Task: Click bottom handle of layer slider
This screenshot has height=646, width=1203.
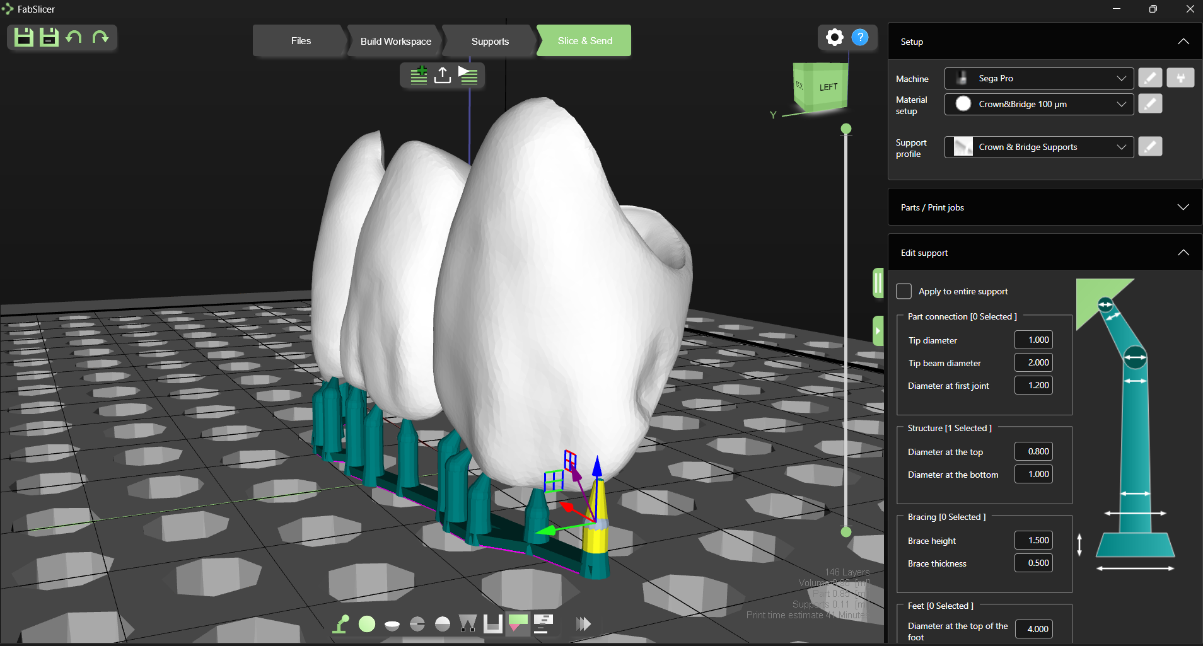Action: (846, 532)
